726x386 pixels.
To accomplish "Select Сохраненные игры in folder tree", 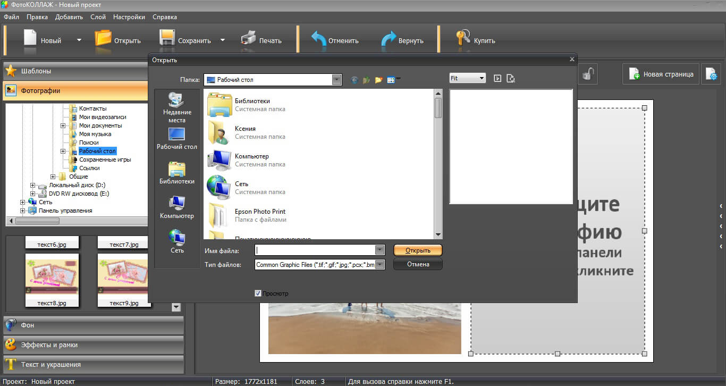I will 105,160.
